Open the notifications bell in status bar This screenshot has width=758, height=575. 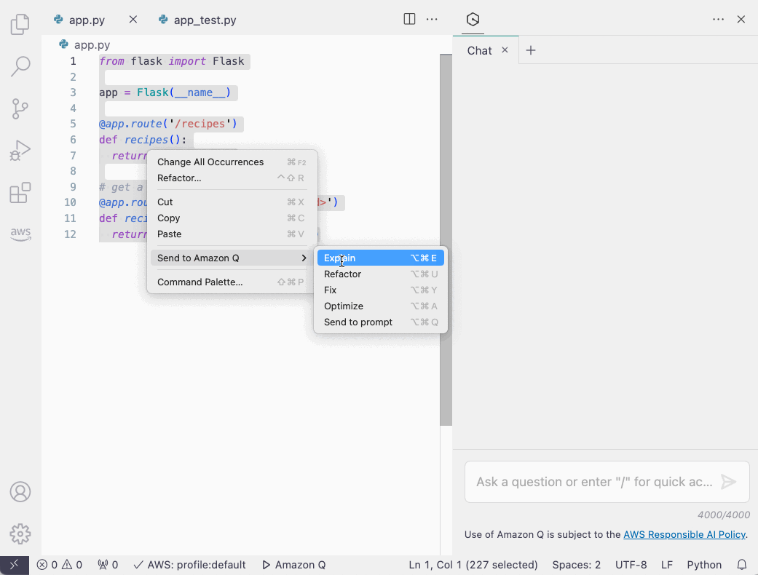[x=741, y=564]
